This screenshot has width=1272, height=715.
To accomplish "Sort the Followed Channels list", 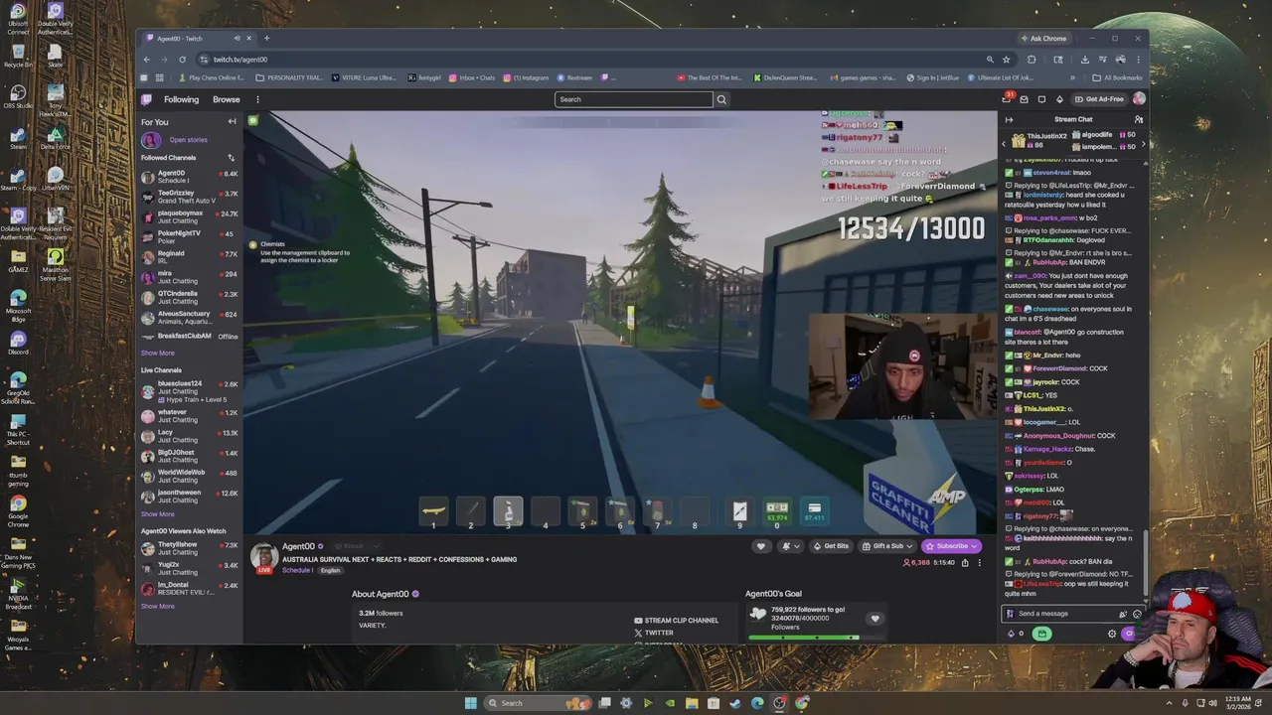I will (231, 158).
